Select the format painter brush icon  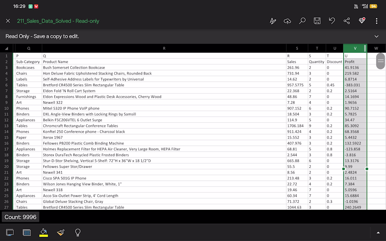coord(61,232)
